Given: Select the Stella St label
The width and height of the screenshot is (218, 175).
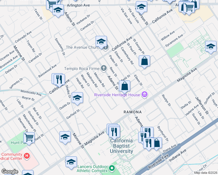Looking at the screenshot, I should tap(186, 105).
